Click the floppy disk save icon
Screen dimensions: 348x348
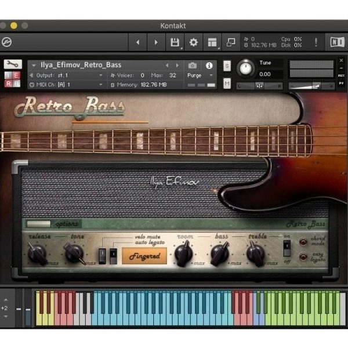(x=175, y=42)
